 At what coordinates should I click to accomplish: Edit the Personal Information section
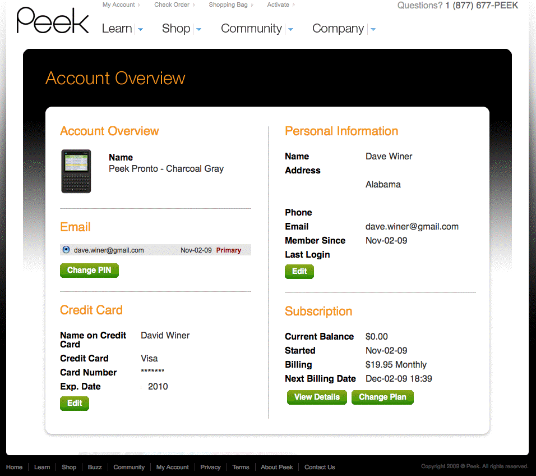pyautogui.click(x=299, y=272)
